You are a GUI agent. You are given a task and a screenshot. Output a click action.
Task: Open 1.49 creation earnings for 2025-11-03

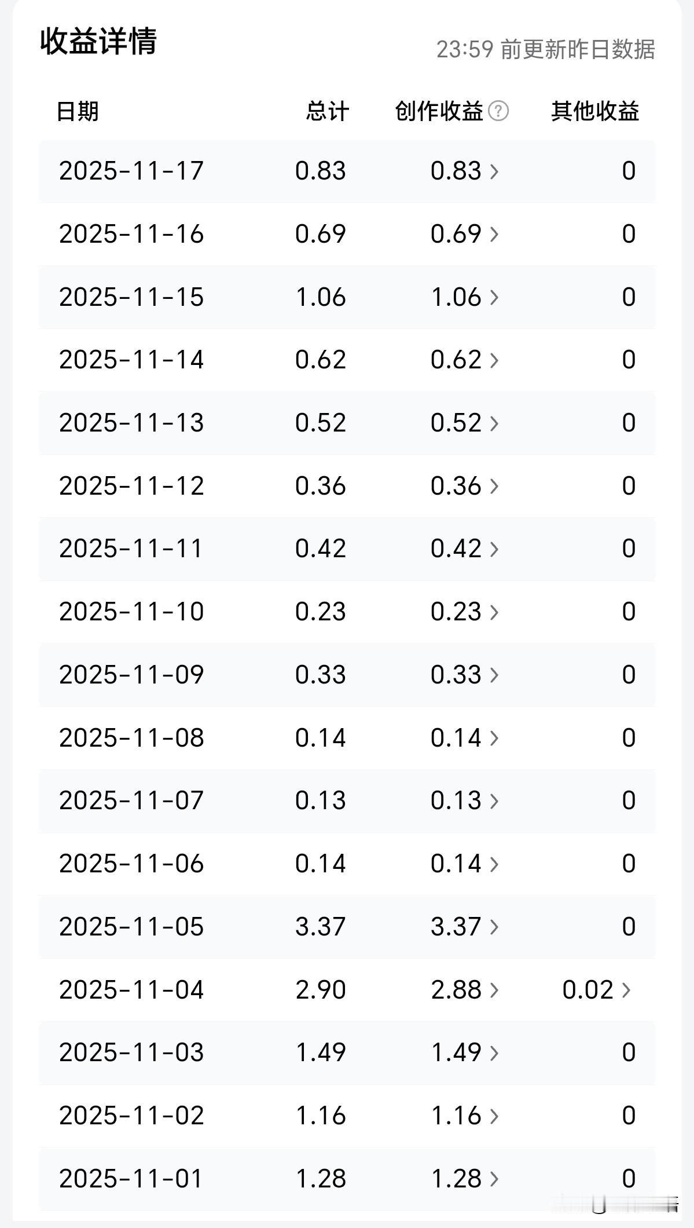(x=494, y=1052)
